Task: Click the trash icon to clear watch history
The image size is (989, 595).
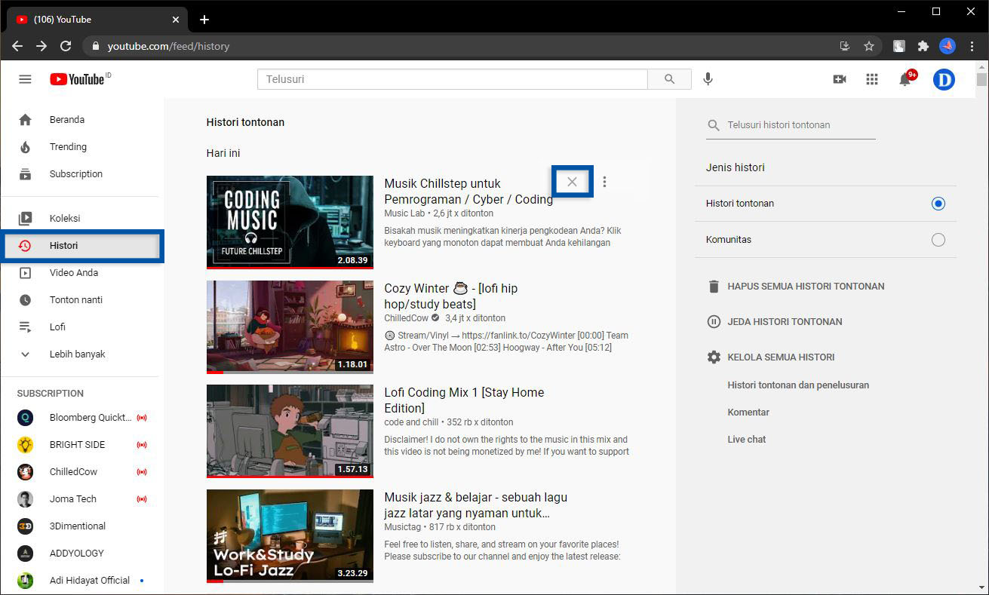Action: [x=714, y=286]
